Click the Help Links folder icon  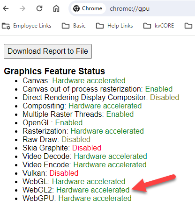100,26
